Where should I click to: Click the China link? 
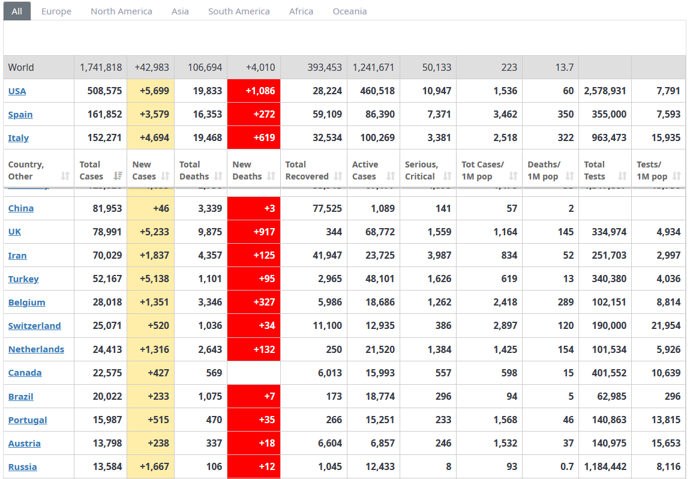[20, 208]
